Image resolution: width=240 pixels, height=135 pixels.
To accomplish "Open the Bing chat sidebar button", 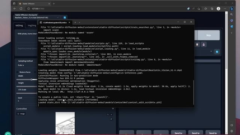I will pyautogui.click(x=232, y=9).
